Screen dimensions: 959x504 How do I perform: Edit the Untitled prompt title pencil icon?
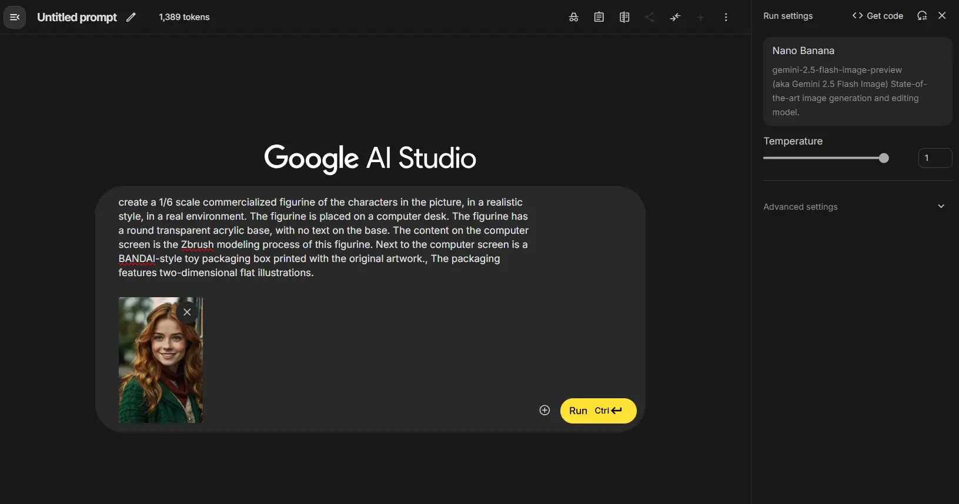131,17
